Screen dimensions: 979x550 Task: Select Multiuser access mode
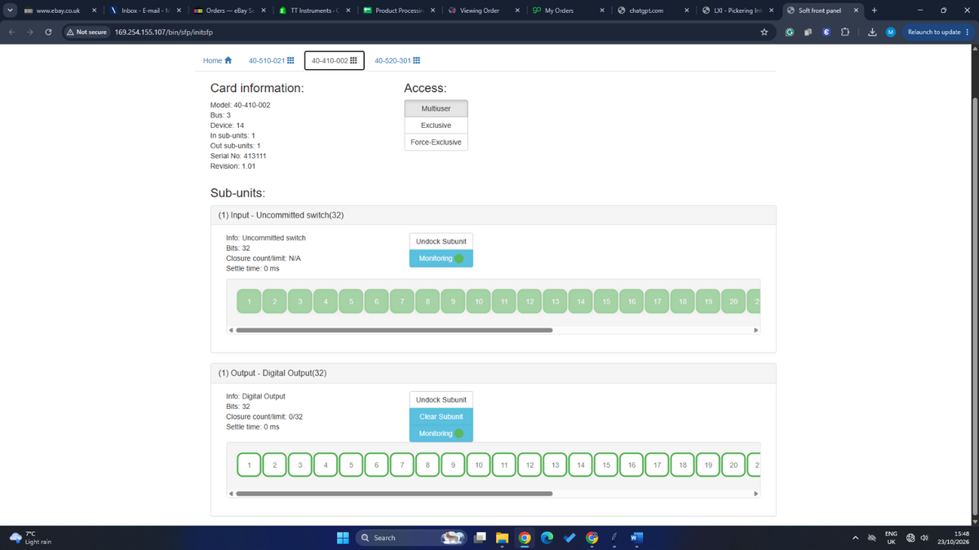pyautogui.click(x=436, y=108)
